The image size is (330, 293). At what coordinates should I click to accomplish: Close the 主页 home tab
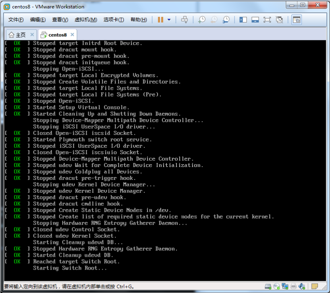(x=32, y=35)
